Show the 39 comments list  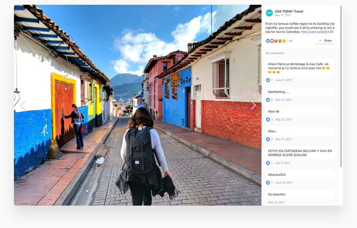click(274, 53)
